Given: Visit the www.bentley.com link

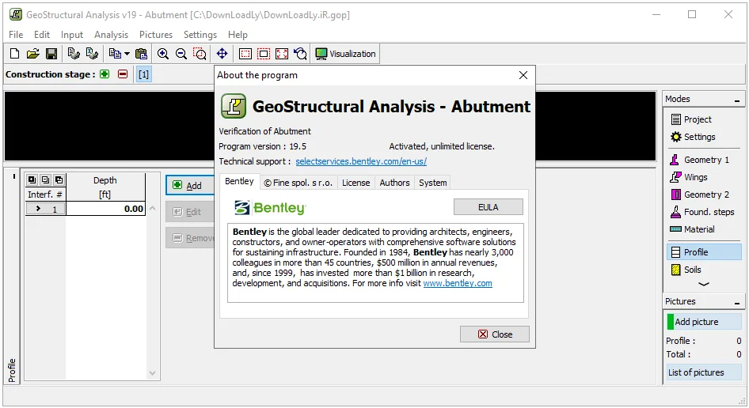Looking at the screenshot, I should coord(458,283).
